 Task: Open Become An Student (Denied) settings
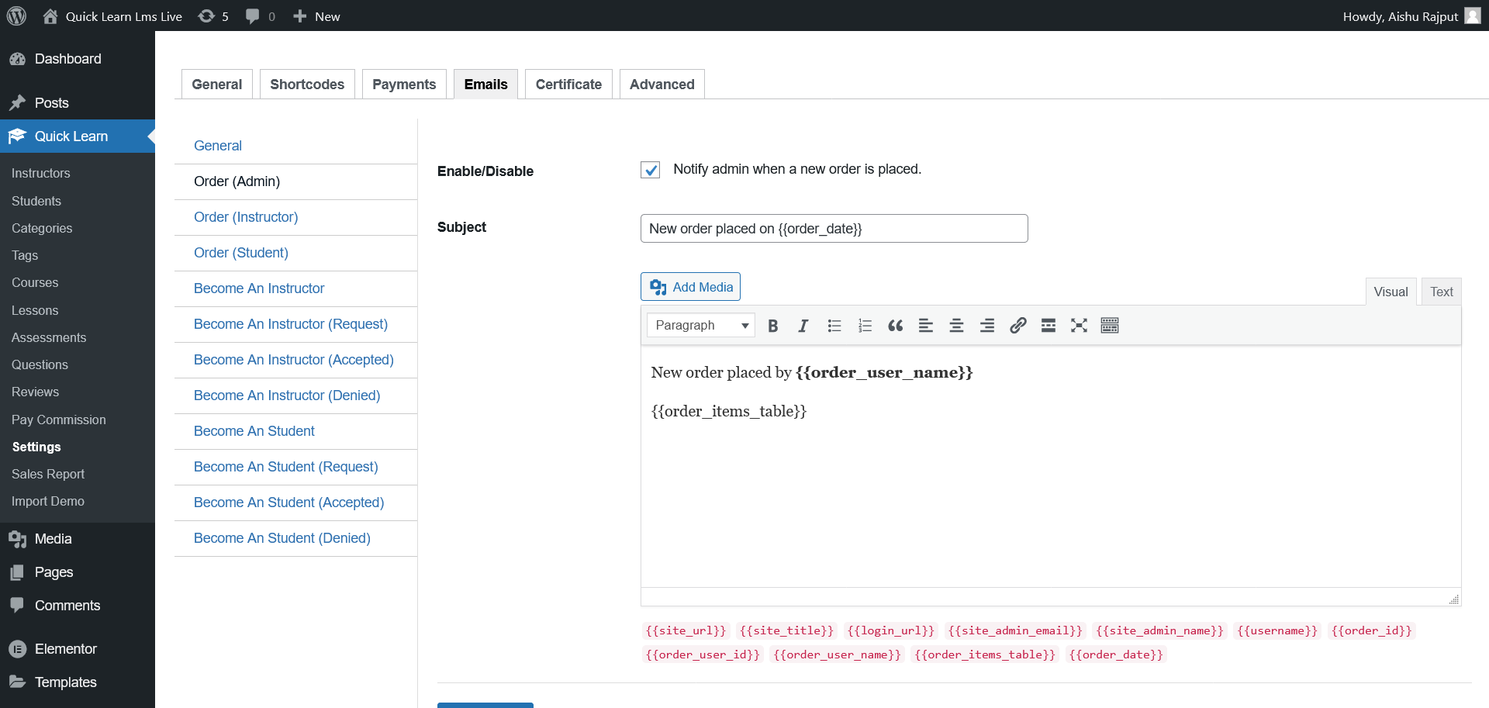pyautogui.click(x=282, y=538)
